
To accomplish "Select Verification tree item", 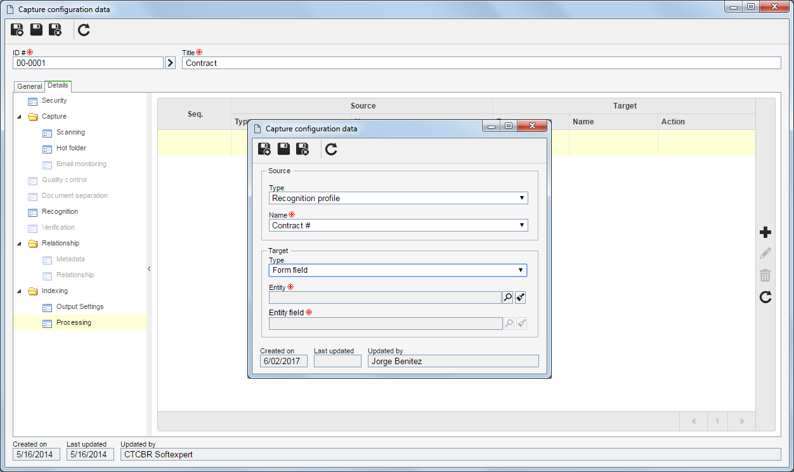I will click(x=58, y=228).
